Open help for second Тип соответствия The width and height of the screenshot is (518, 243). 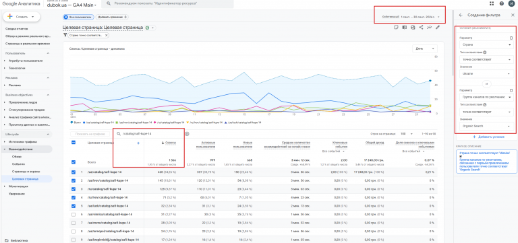pos(484,104)
